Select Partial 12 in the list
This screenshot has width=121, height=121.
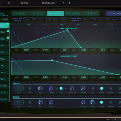coord(5,99)
